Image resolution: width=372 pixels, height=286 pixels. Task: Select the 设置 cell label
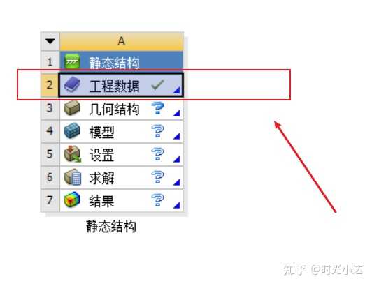[101, 155]
